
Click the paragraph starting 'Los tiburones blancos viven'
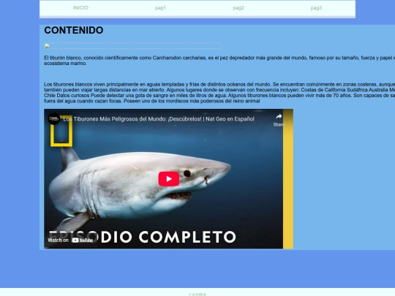pyautogui.click(x=219, y=93)
